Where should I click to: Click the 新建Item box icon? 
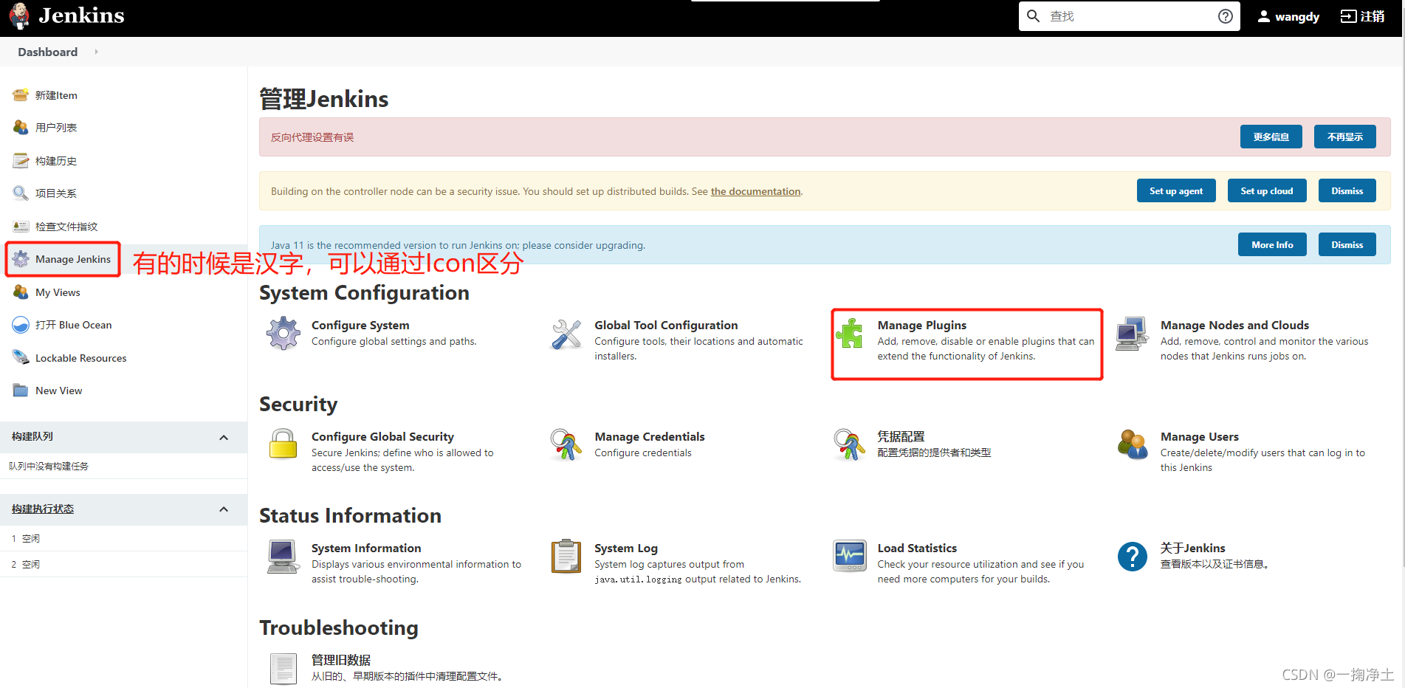click(x=21, y=95)
